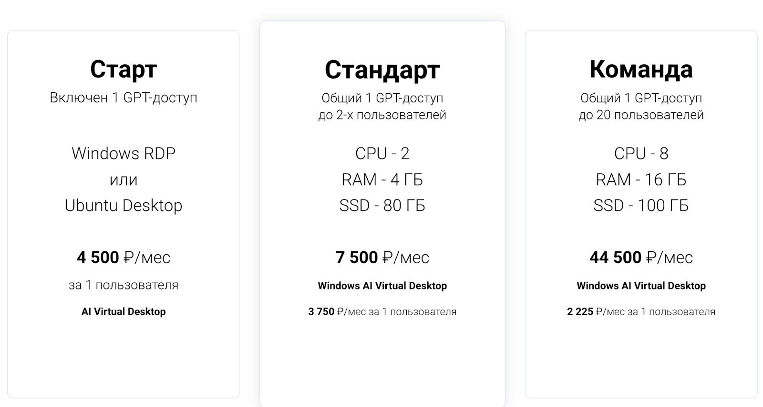Click the 3 750 ₽/мес per-user price
The width and height of the screenshot is (763, 407).
click(x=382, y=312)
